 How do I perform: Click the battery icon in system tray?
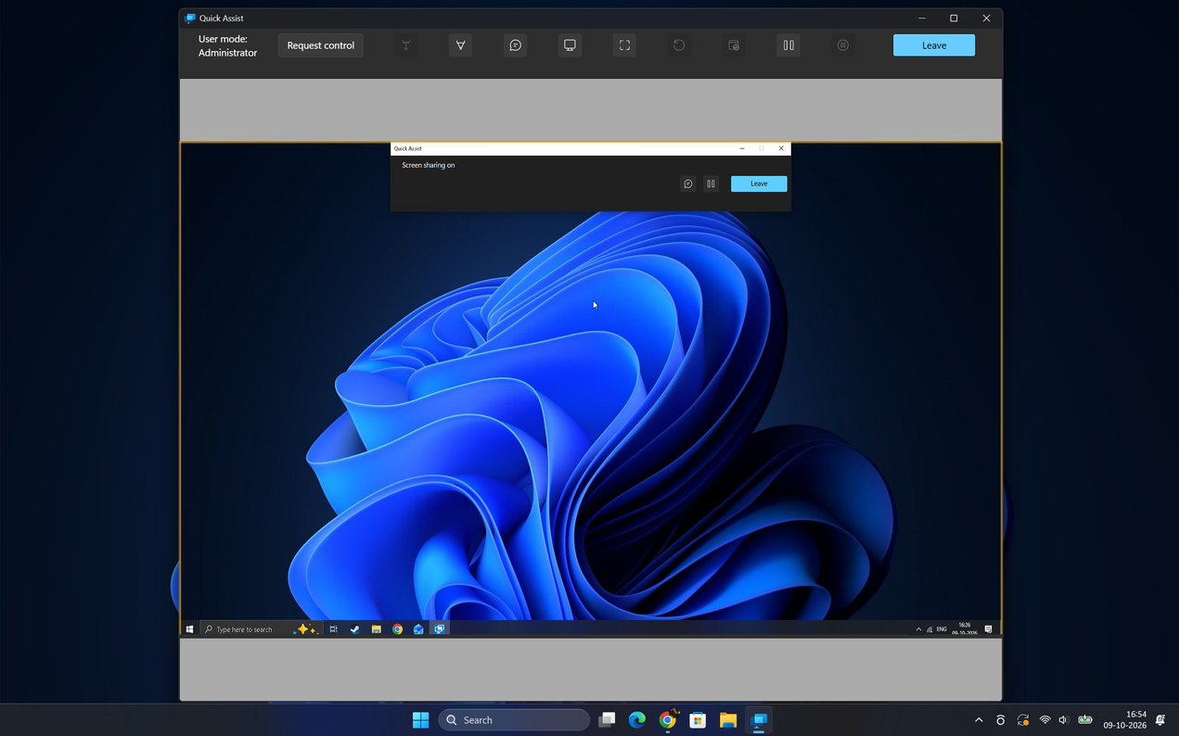[1084, 720]
